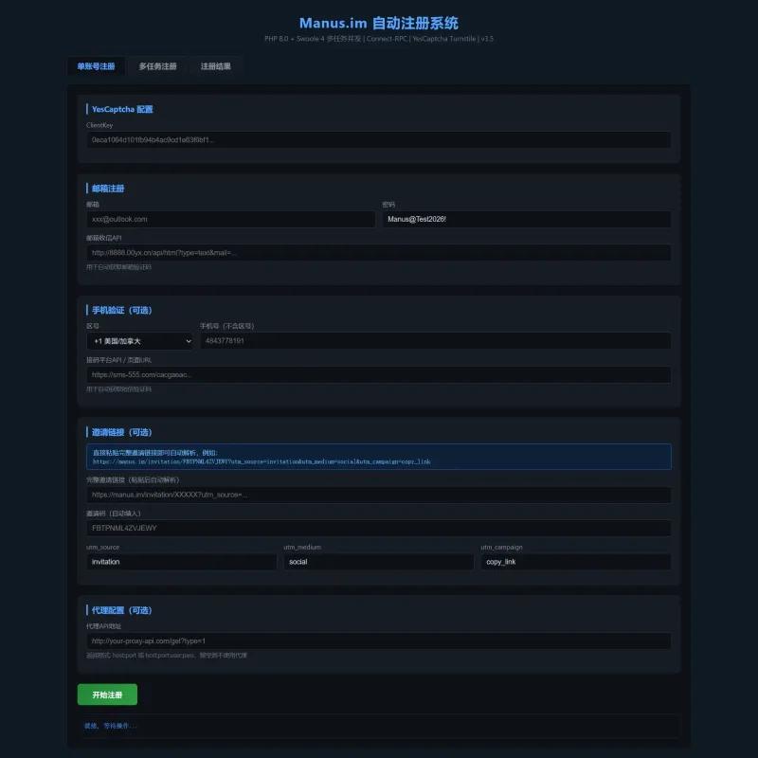Focus the 邮箱收信API URL input
Screen dimensions: 758x758
click(x=378, y=252)
